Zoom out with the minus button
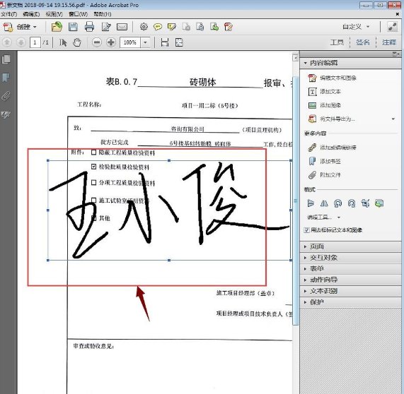Image resolution: width=404 pixels, height=394 pixels. (x=97, y=42)
